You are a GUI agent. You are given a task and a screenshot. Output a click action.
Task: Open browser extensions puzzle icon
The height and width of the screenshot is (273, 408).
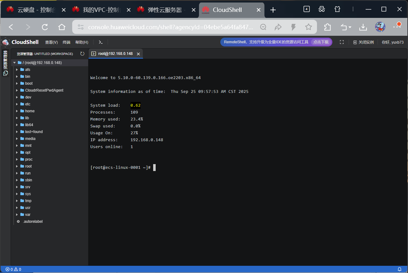point(327,27)
